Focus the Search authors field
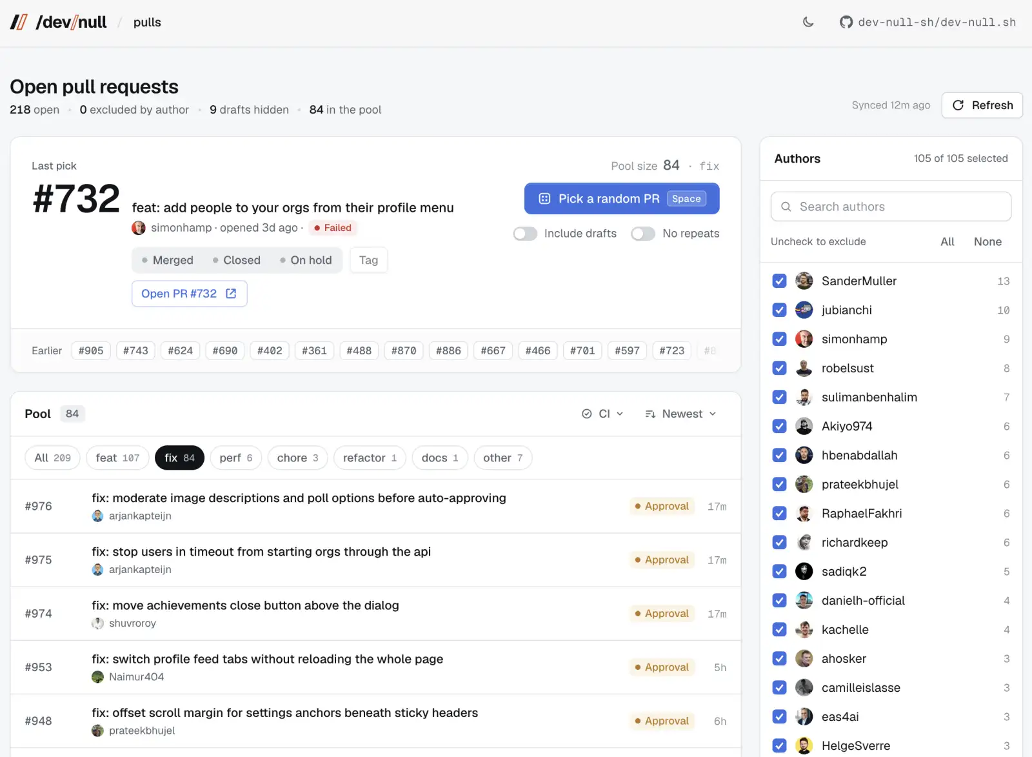The image size is (1032, 757). tap(891, 207)
